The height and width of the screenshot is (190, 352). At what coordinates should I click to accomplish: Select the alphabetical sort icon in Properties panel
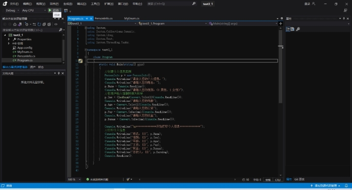click(x=292, y=29)
